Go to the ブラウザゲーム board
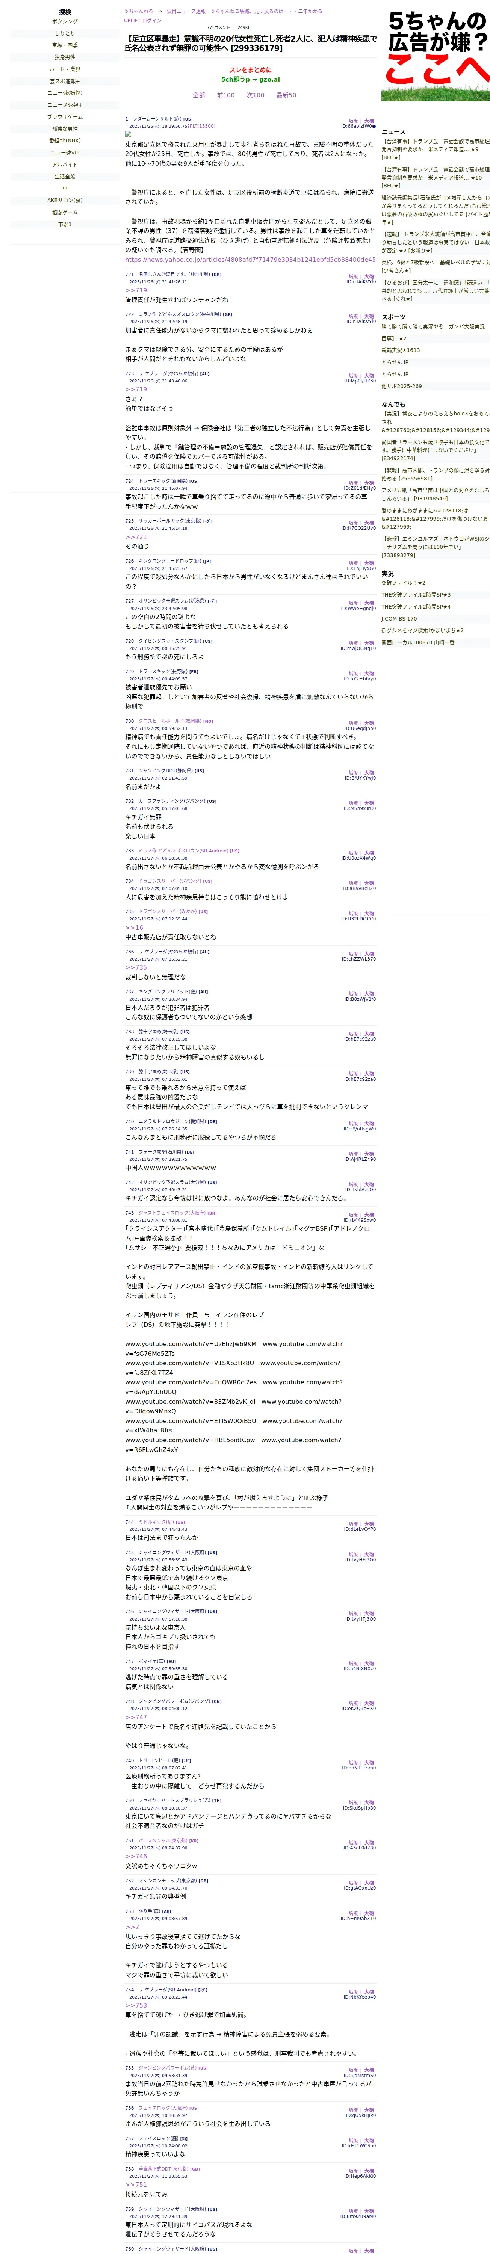This screenshot has height=2254, width=490. [65, 117]
